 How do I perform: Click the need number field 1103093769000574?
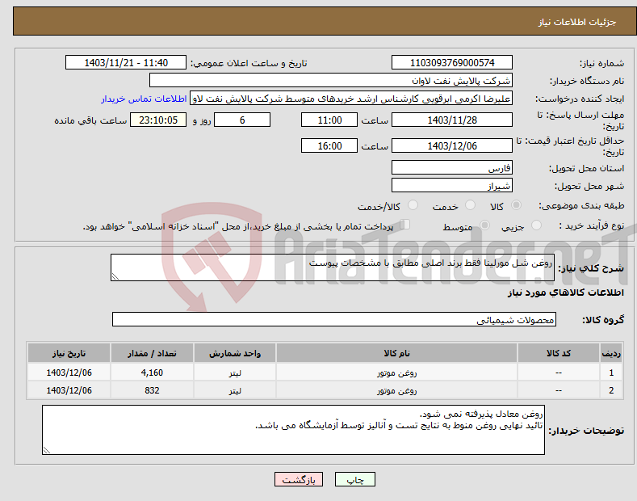click(452, 63)
